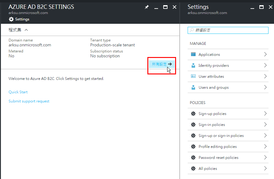Pin the Azure AD B2C Settings blade
The height and width of the screenshot is (179, 274).
pos(147,7)
